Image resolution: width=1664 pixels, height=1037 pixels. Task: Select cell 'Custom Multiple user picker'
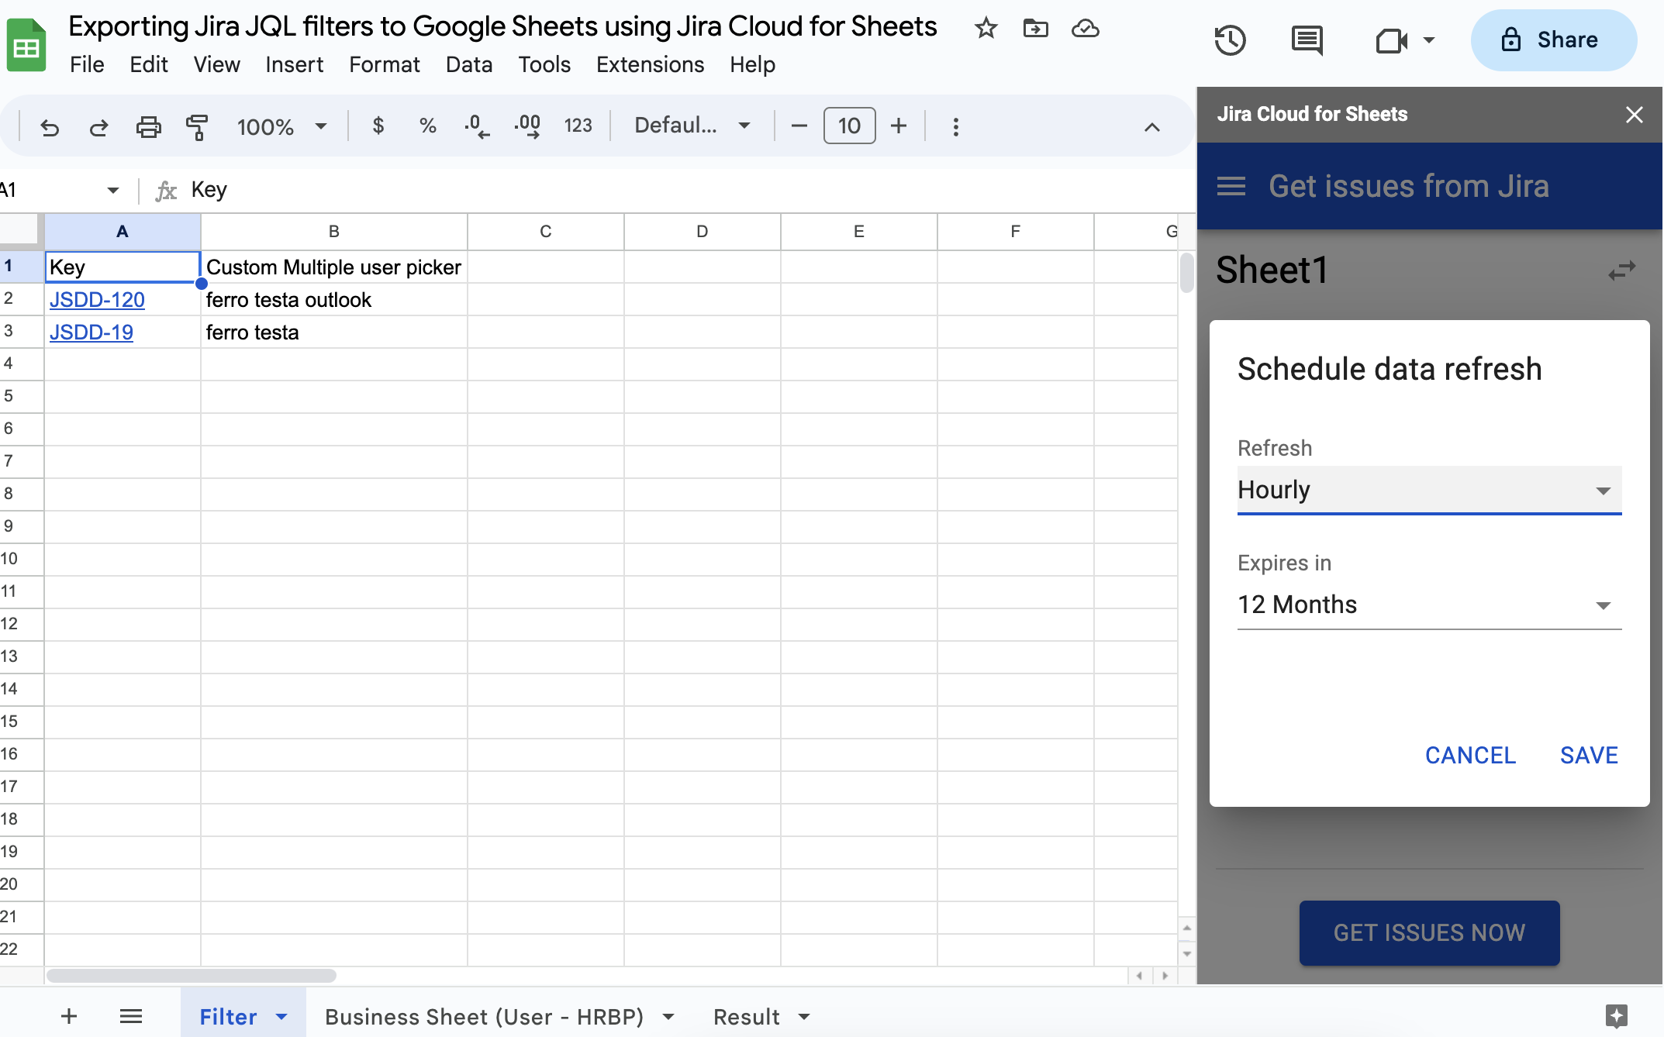coord(334,267)
